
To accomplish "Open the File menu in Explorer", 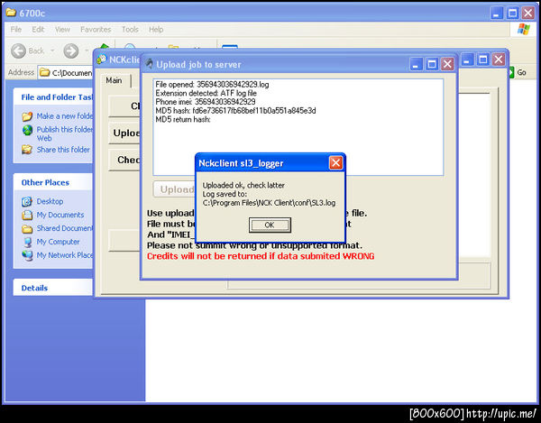I will point(16,30).
